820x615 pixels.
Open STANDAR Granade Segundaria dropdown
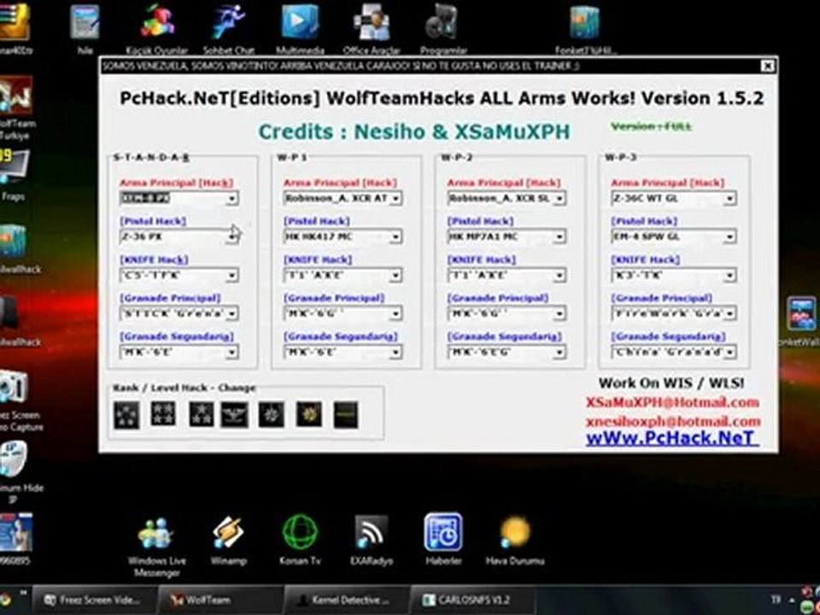[x=179, y=353]
